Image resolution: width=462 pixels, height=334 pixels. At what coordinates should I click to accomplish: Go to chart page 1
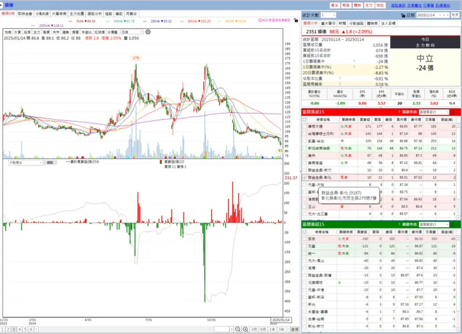click(x=2, y=329)
